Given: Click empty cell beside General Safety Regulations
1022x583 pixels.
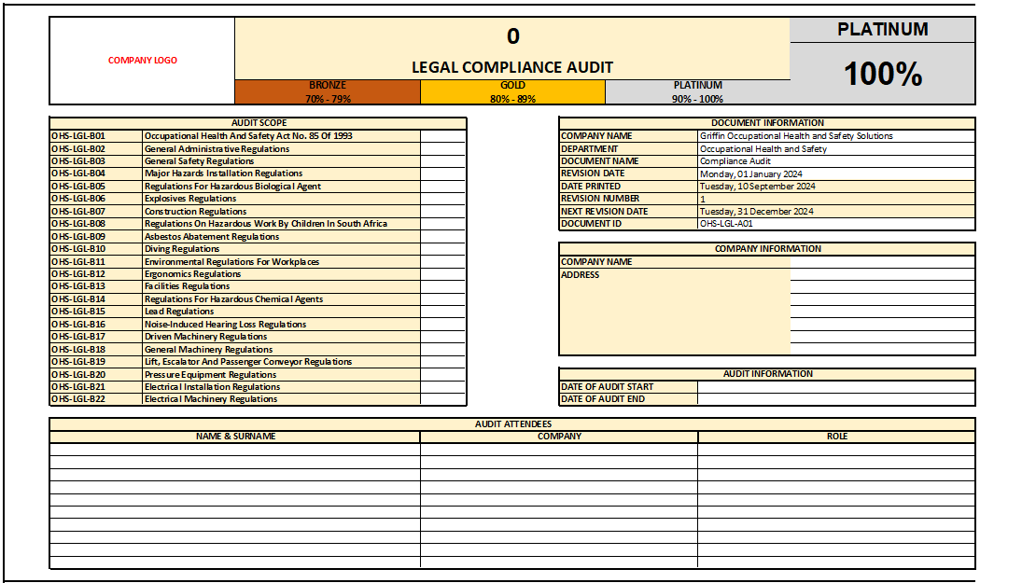Looking at the screenshot, I should (442, 161).
